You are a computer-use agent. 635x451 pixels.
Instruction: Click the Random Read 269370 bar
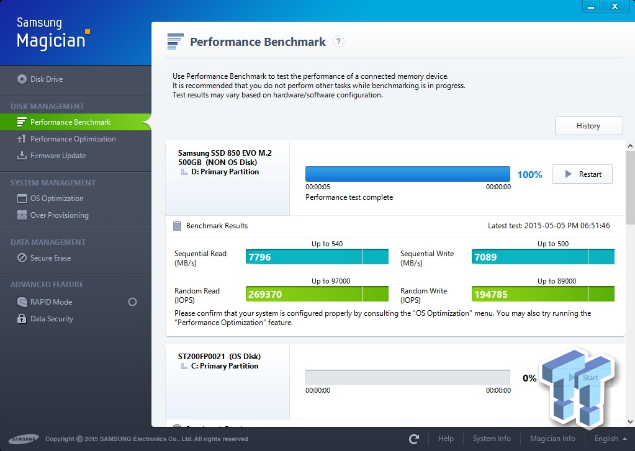click(x=317, y=294)
